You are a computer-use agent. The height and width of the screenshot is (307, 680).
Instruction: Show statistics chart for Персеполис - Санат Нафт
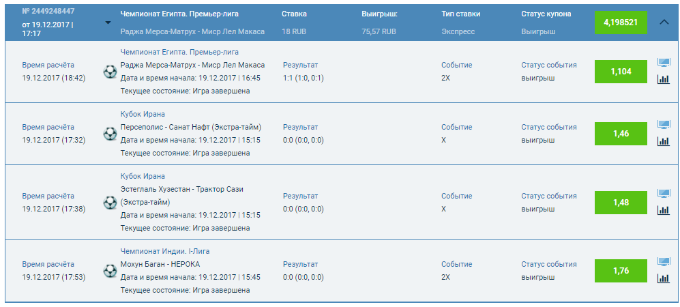click(663, 141)
